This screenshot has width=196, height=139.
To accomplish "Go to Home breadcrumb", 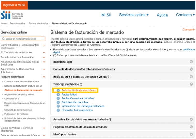I will pos(4,23).
